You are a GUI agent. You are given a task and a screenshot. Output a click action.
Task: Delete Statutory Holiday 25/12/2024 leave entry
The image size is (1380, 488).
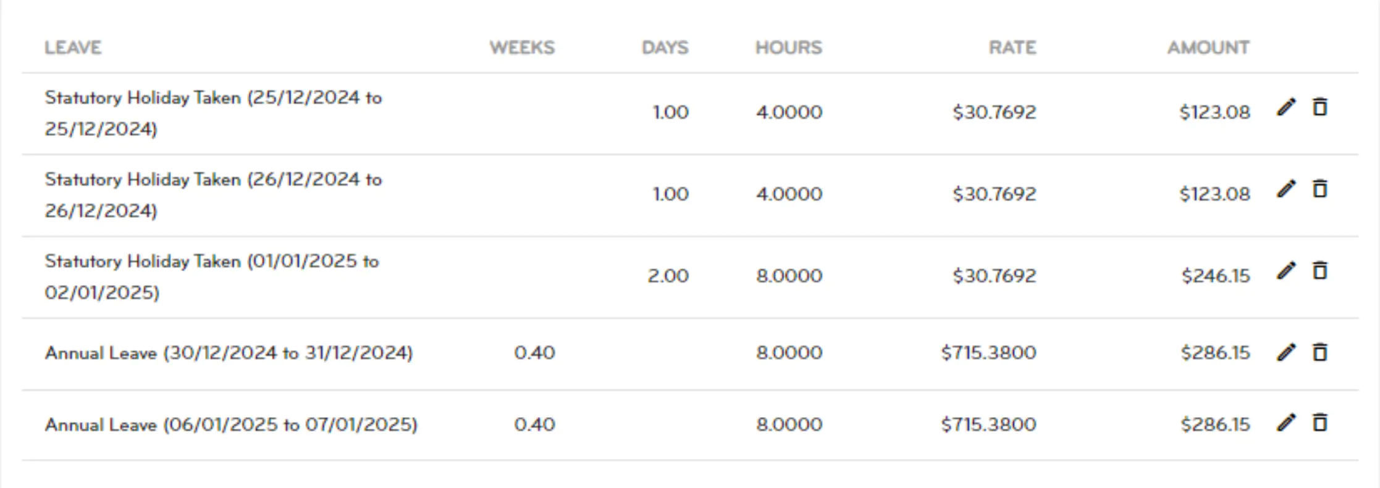pos(1320,107)
